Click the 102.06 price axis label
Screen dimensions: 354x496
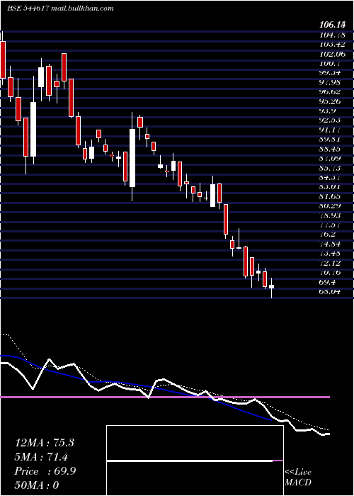(332, 54)
